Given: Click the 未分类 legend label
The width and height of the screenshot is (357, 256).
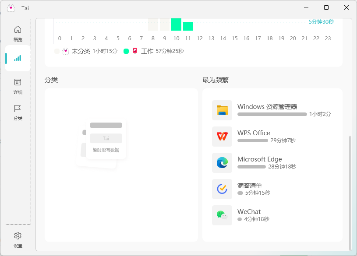Looking at the screenshot, I should click(81, 51).
